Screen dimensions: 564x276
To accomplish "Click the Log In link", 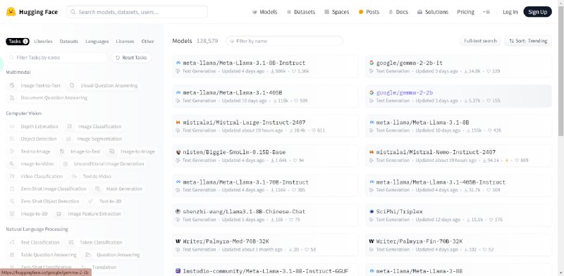I will click(510, 12).
